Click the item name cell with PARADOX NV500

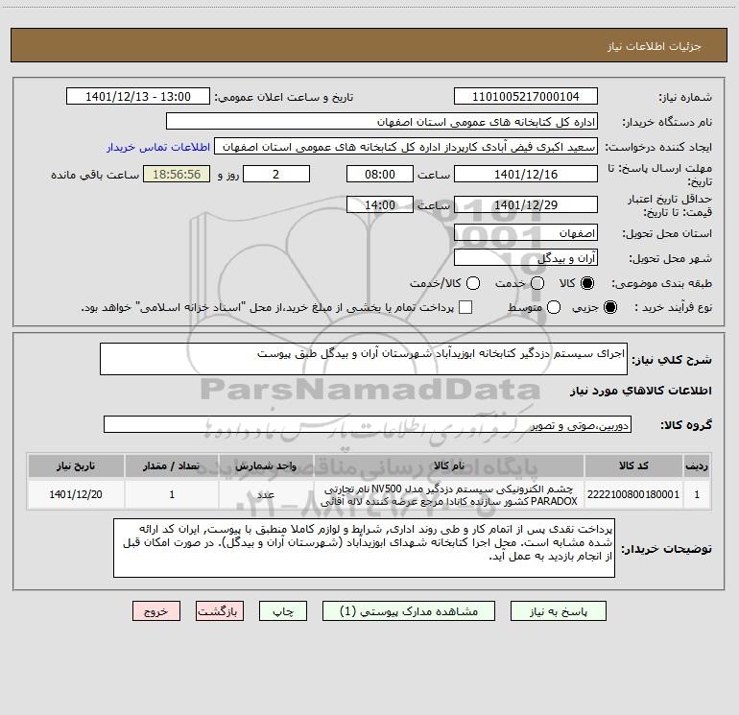[449, 494]
